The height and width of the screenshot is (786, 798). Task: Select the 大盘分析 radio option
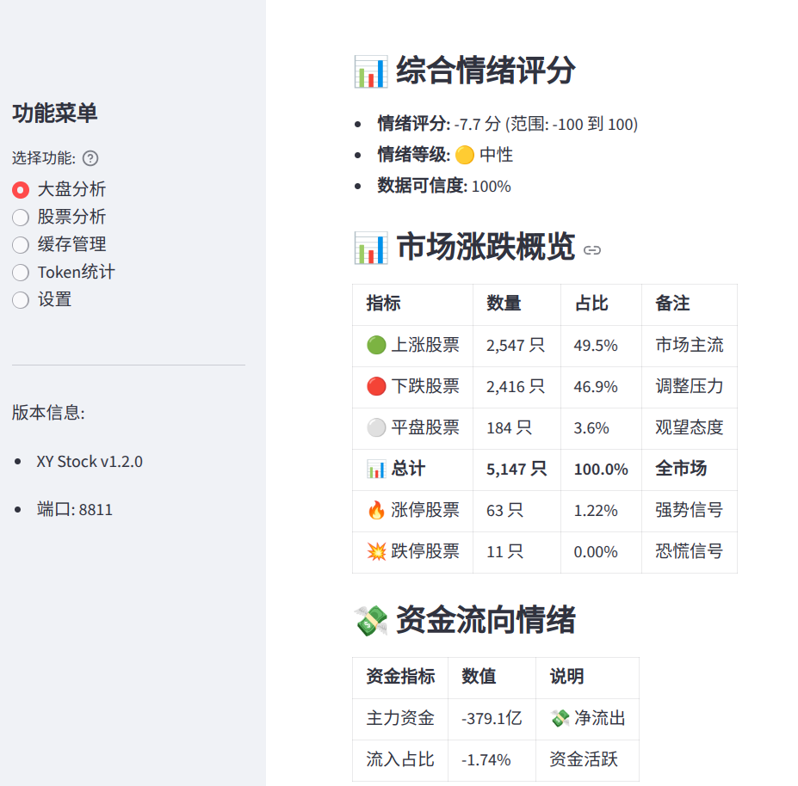tap(21, 190)
